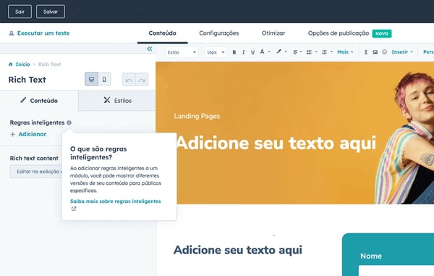
Task: Collapse the sidebar with the double-chevron icon
Action: coord(150,49)
